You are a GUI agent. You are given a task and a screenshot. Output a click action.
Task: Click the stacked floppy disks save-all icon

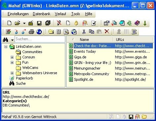pos(48,23)
